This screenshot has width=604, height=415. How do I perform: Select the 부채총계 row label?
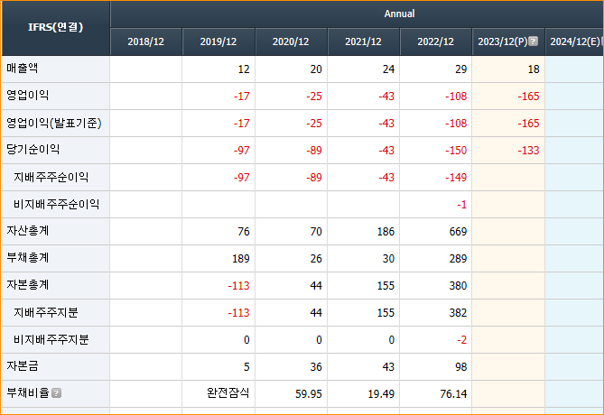point(28,258)
